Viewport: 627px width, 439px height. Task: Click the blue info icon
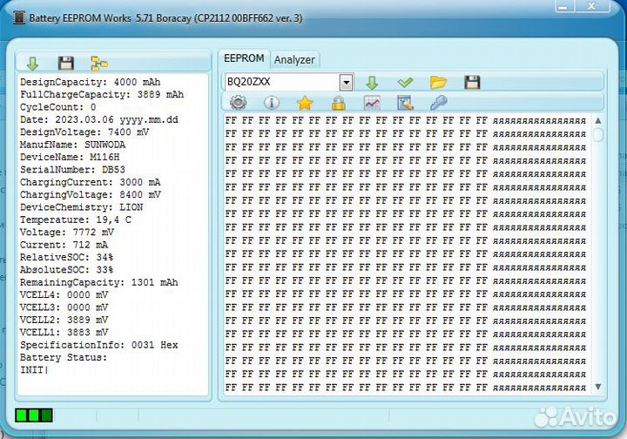pos(271,103)
